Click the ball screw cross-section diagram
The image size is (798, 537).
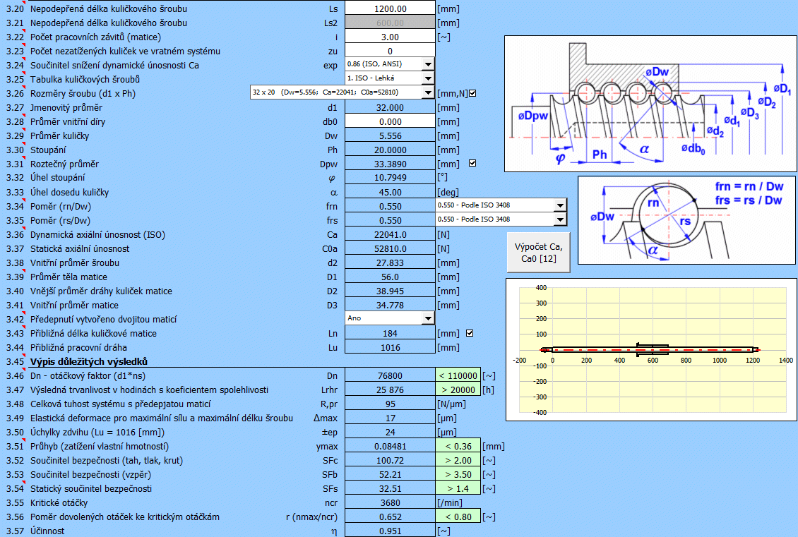coord(650,104)
